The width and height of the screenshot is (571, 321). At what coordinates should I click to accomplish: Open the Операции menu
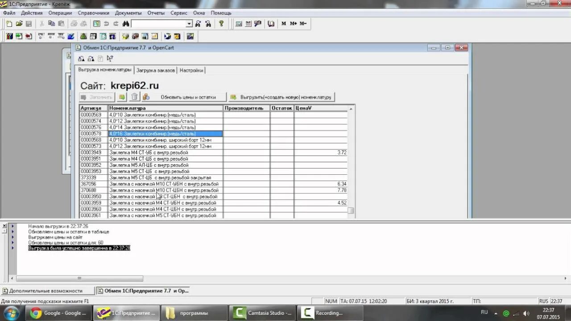tap(60, 13)
